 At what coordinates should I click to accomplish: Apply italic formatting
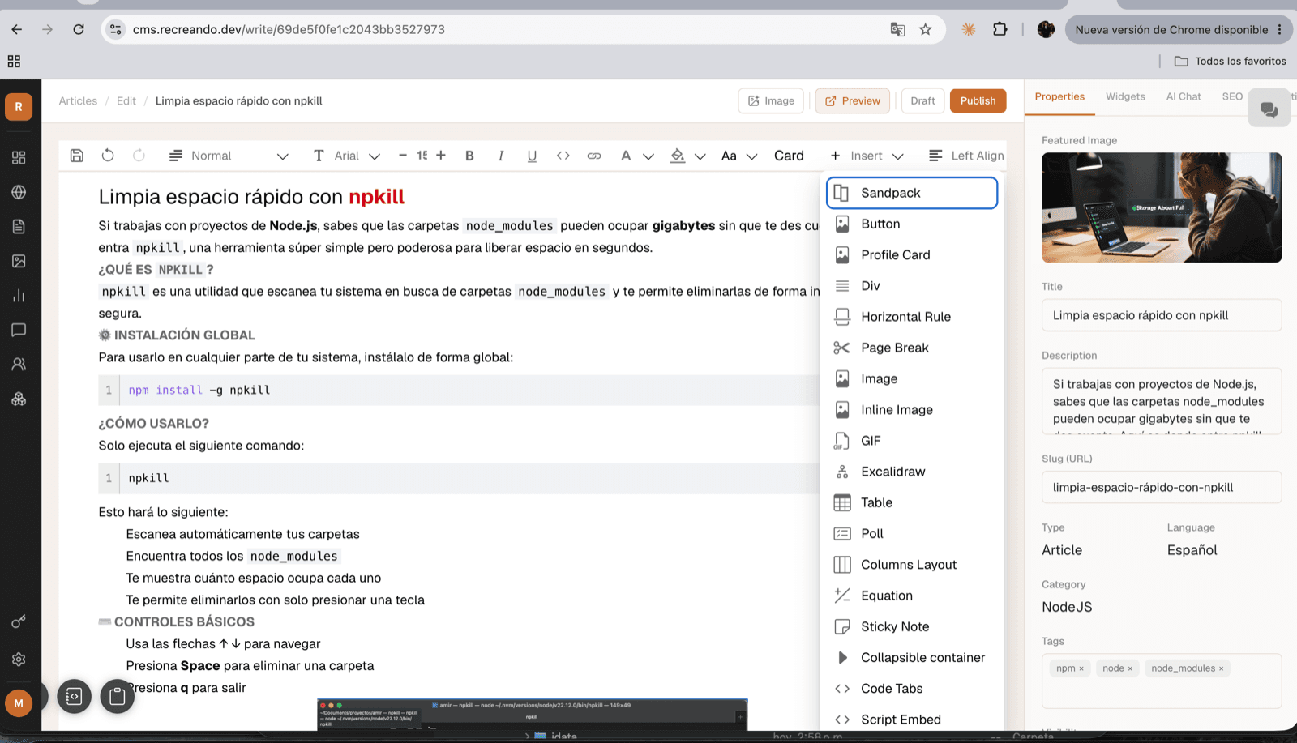pos(501,156)
